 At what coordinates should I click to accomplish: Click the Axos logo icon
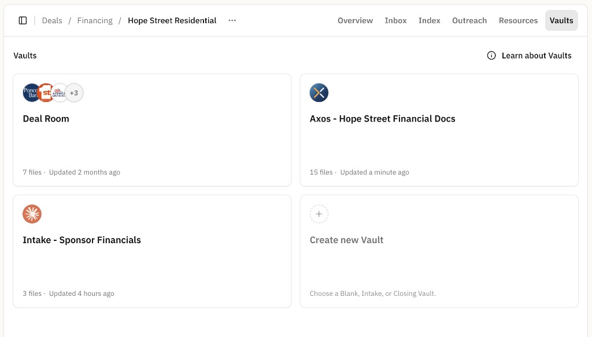[319, 93]
